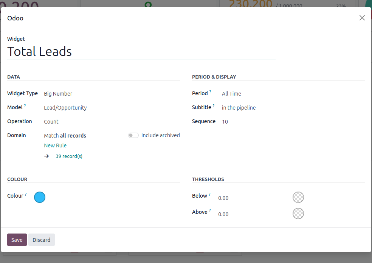Show the help tooltip icon next to Colour
The image size is (372, 263).
click(x=26, y=194)
